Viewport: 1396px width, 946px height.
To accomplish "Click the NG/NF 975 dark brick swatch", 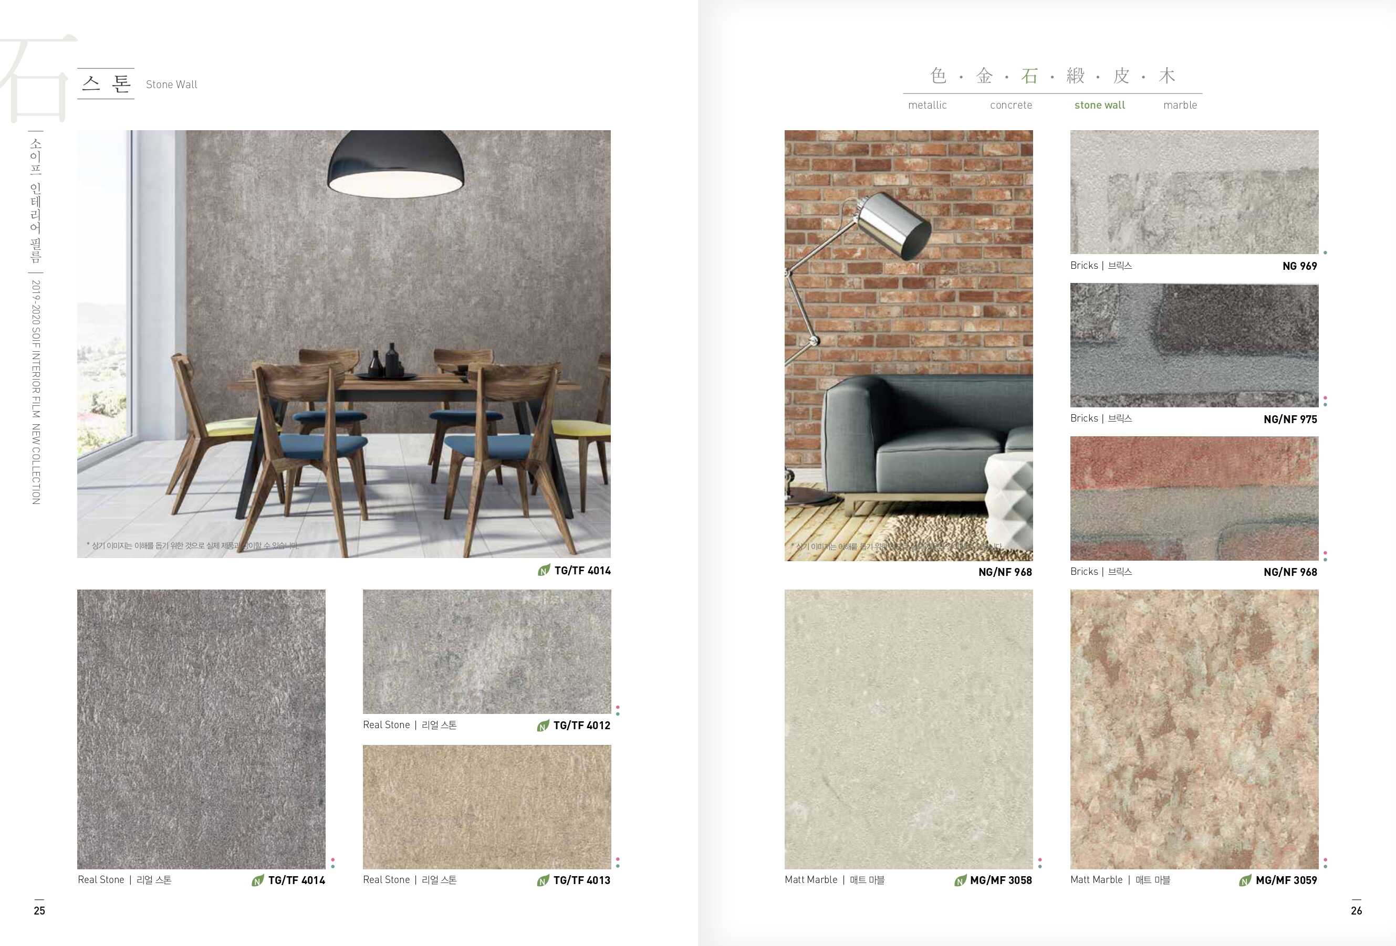I will pyautogui.click(x=1194, y=345).
